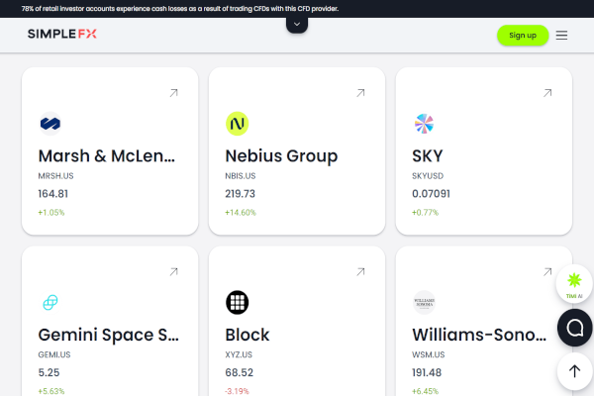Select the Block title
Viewport: 594px width, 396px height.
click(247, 335)
